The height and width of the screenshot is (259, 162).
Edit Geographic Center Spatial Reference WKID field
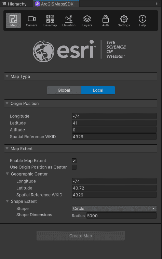[114, 195]
